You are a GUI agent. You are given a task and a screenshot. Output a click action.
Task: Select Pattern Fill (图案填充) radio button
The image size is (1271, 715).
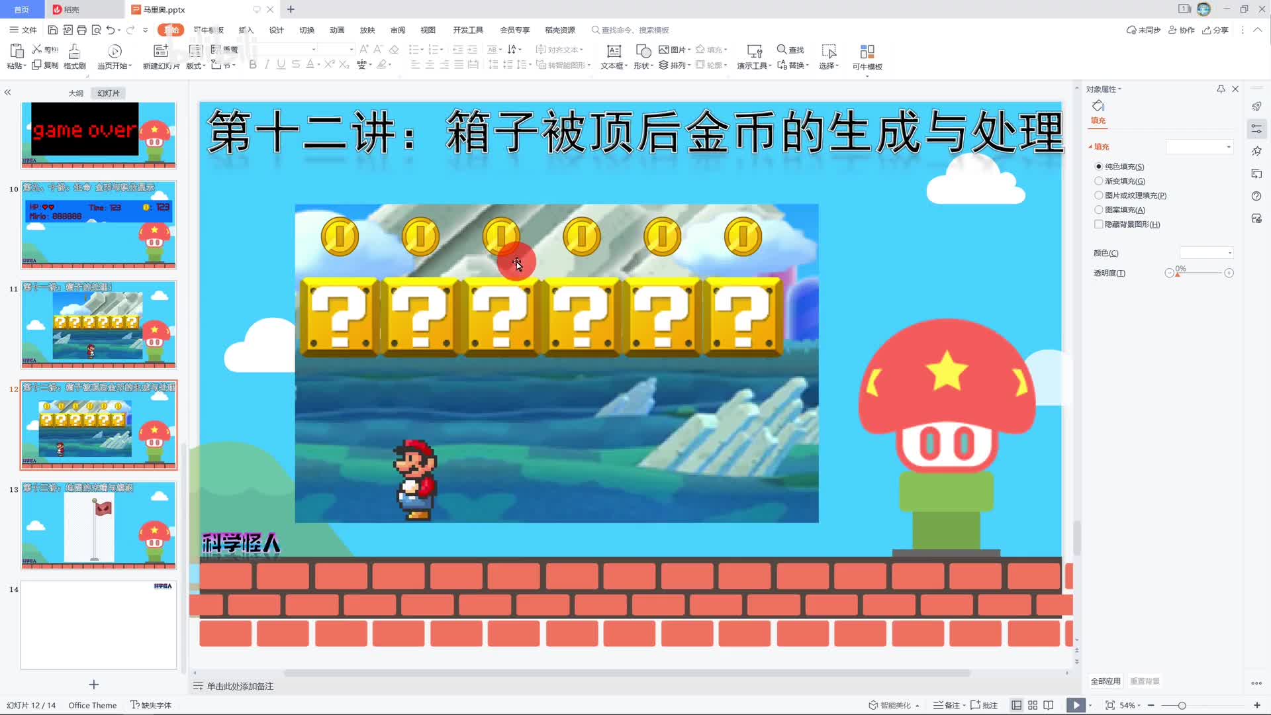pyautogui.click(x=1099, y=210)
